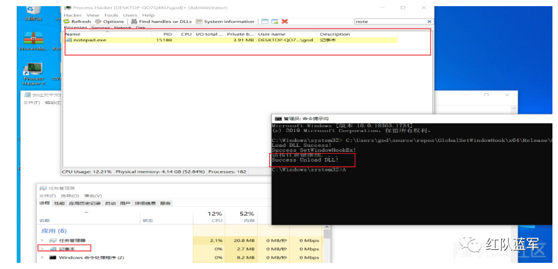Switch to the 性能 tab in Task Manager
558x269 pixels.
[59, 204]
